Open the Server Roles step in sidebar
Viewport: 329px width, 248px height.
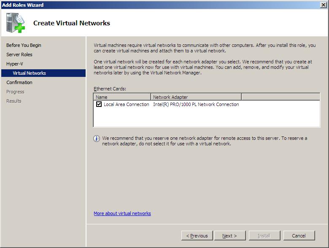click(19, 55)
